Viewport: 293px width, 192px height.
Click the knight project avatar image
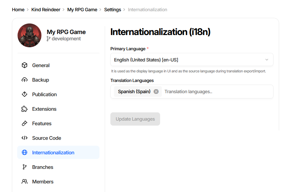point(29,35)
